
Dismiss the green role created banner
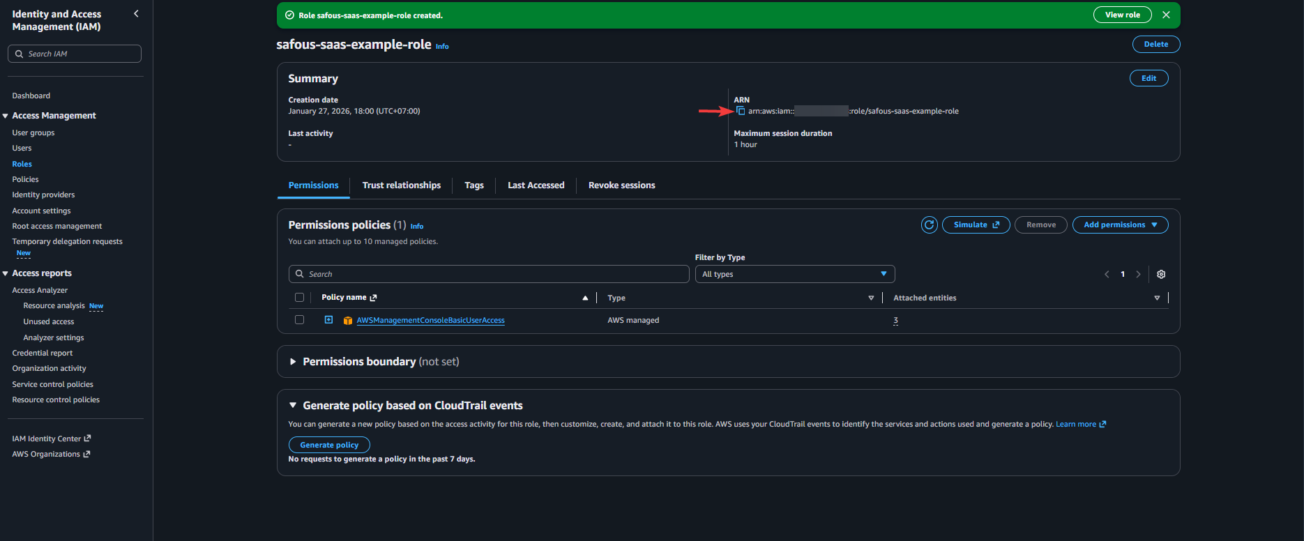point(1166,15)
